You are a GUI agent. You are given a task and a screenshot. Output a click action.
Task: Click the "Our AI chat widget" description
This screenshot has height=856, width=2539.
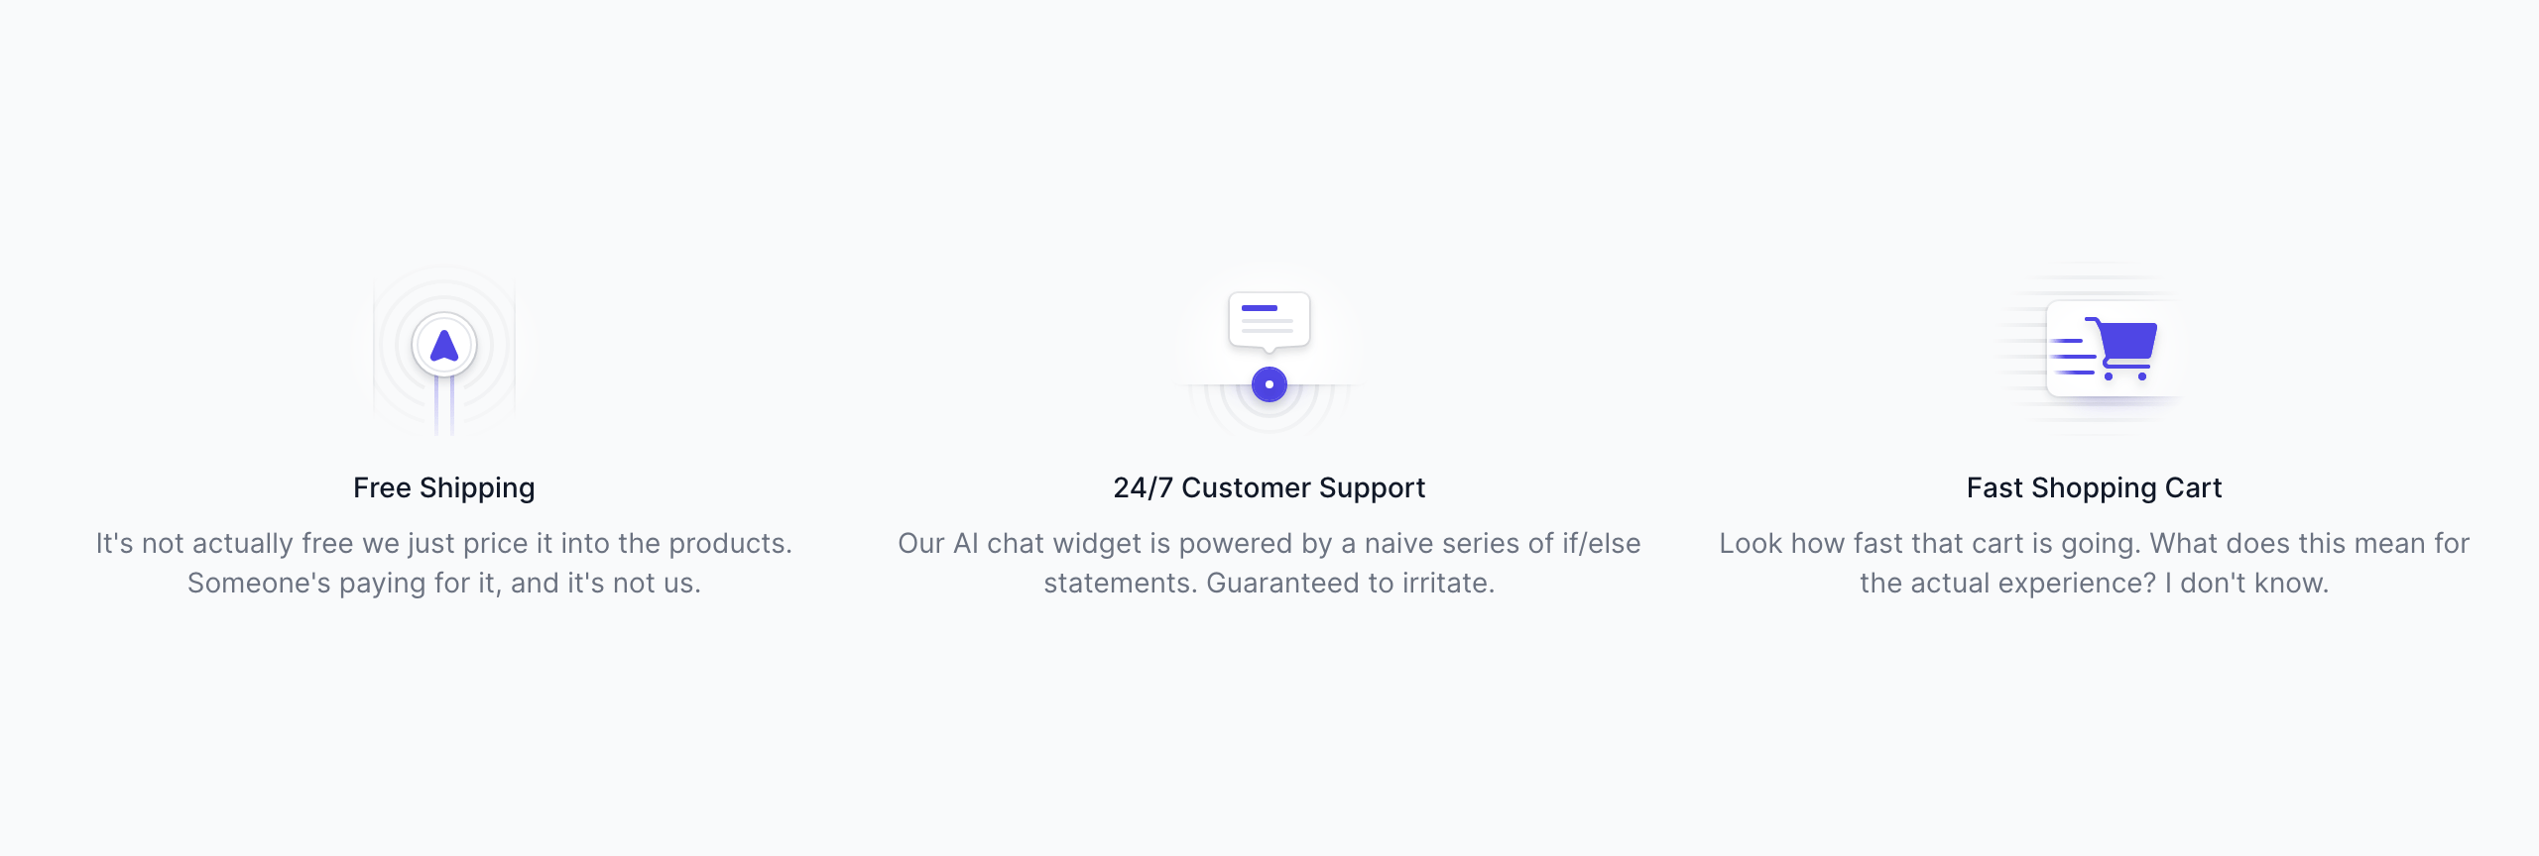1269,544
